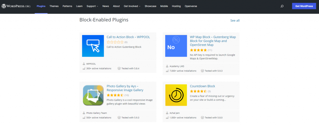Screen dimensions: 319x125
Task: Click the Achal Jain author name
Action: tap(174, 113)
